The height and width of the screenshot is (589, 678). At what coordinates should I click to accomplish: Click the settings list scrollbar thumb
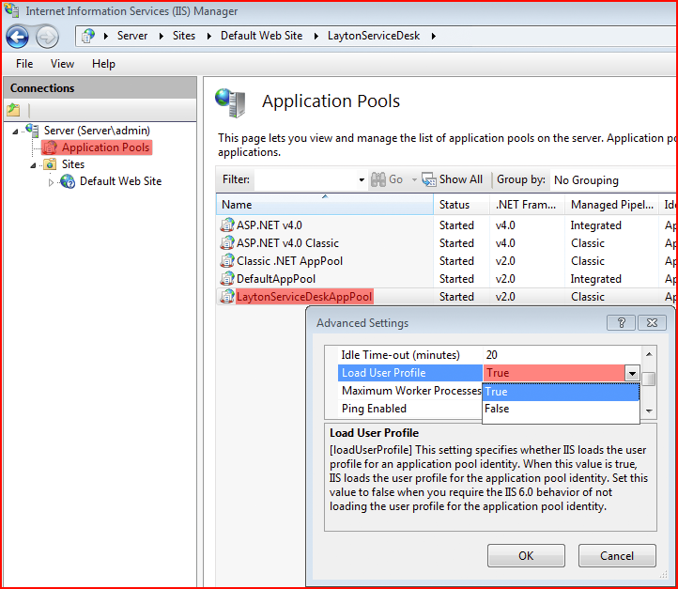649,380
